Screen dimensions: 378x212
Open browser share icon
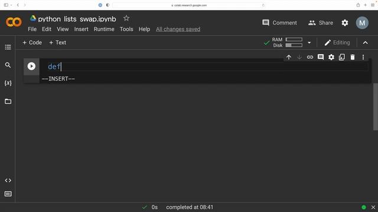[x=358, y=5]
